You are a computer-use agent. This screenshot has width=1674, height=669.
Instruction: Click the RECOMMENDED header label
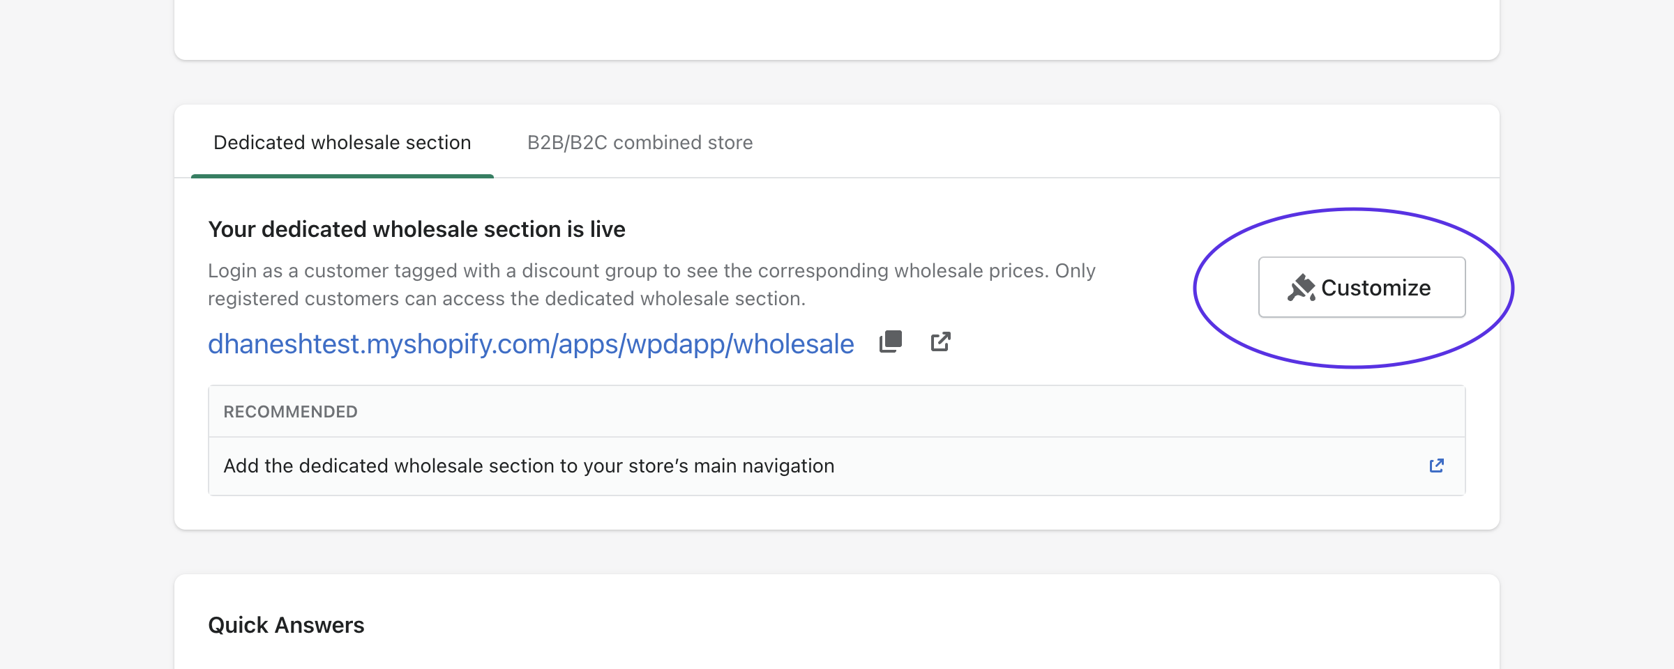(x=290, y=412)
